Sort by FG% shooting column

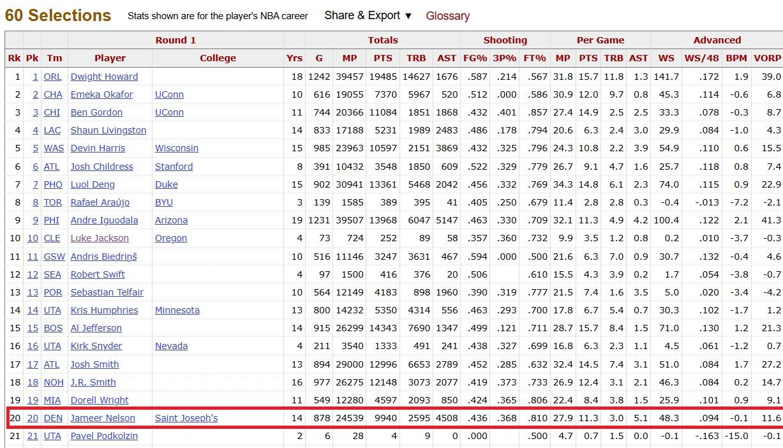475,58
